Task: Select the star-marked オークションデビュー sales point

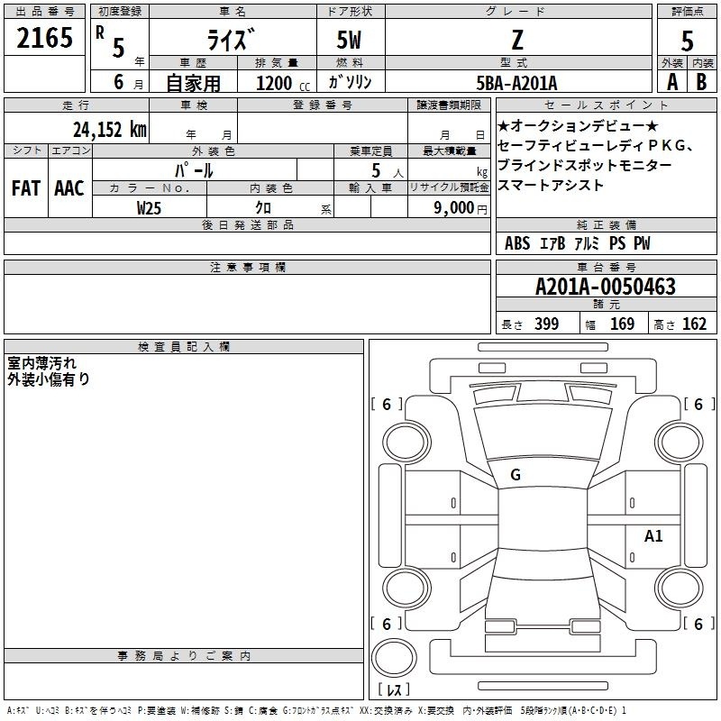Action: point(578,125)
